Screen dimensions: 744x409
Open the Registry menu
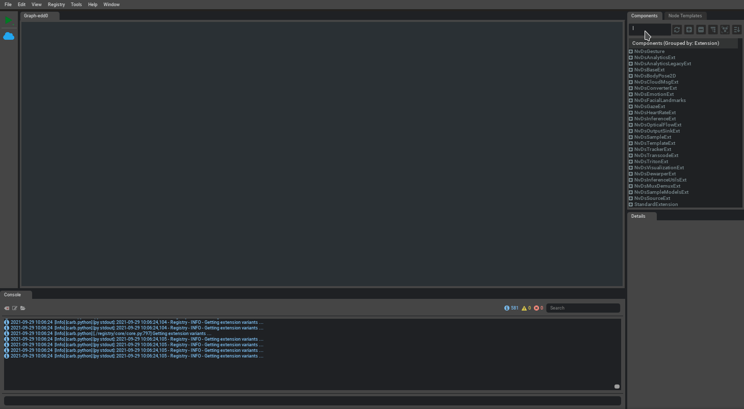point(56,5)
